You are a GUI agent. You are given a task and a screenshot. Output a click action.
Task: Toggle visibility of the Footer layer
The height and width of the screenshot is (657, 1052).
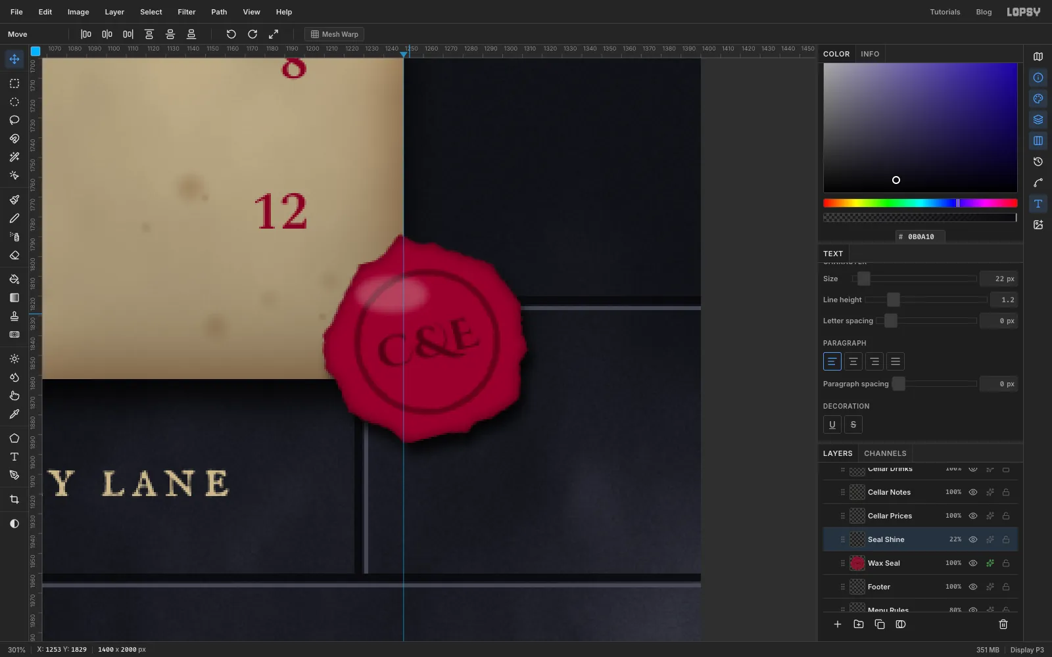973,587
